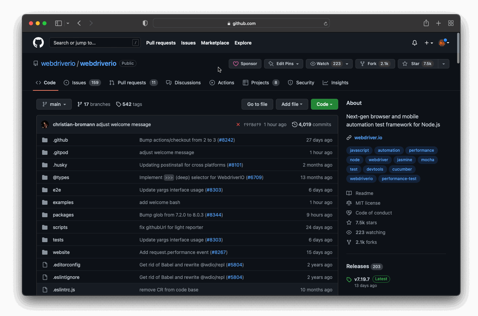The height and width of the screenshot is (316, 478).
Task: Switch to the Insights tab
Action: (x=336, y=83)
